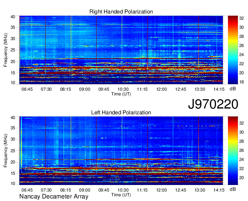Click the dB unit label of right-handed colorbar
The image size is (248, 201).
click(x=233, y=89)
